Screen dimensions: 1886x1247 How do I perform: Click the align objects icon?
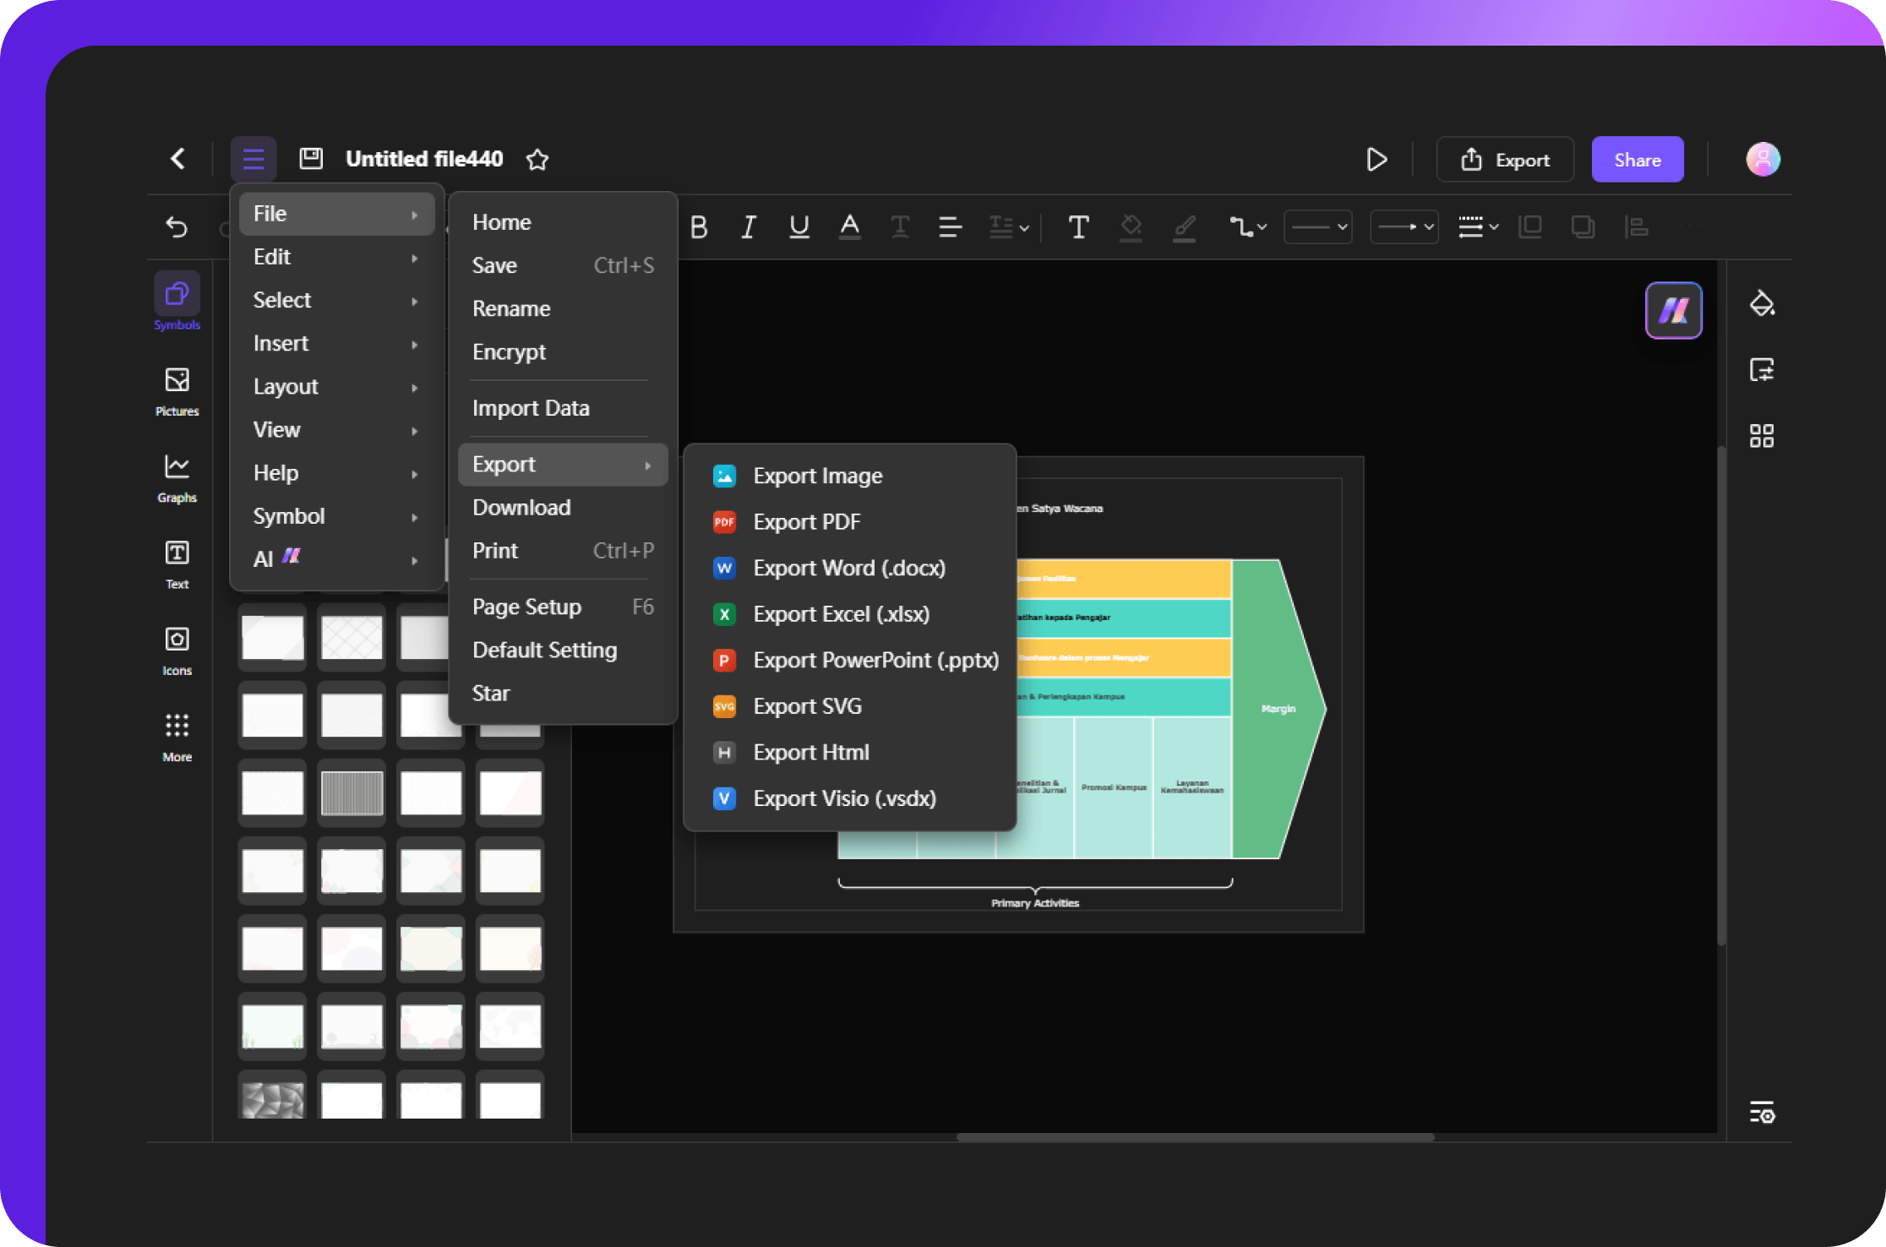1636,226
